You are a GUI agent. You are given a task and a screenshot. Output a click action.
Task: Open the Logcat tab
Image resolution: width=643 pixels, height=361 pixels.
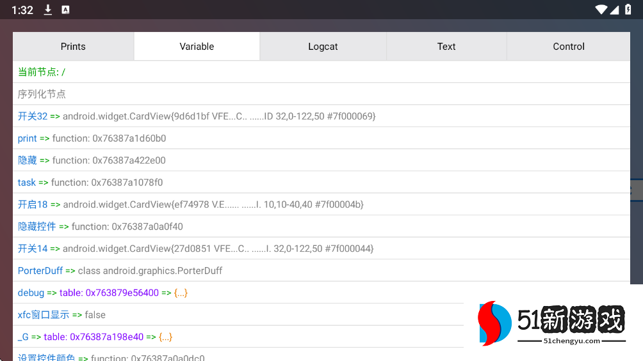[323, 47]
